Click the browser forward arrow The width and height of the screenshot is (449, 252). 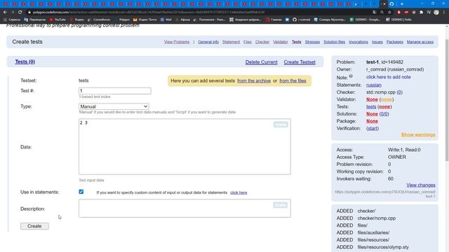click(x=13, y=13)
